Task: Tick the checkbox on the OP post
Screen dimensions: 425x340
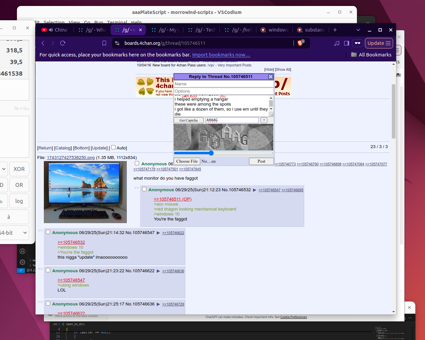Action: click(137, 163)
